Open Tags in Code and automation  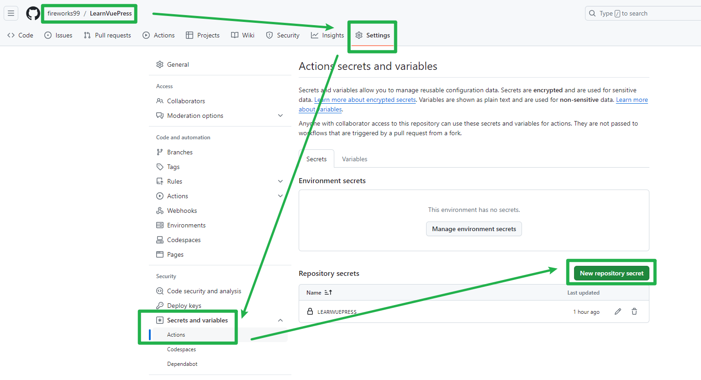pyautogui.click(x=173, y=166)
